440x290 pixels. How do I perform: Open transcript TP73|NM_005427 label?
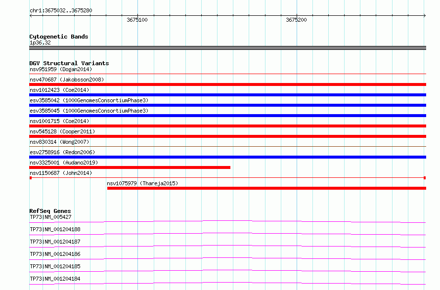(50, 217)
